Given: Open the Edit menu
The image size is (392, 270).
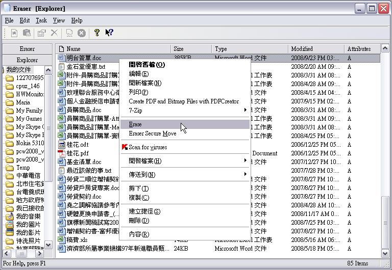Looking at the screenshot, I should click(24, 20).
